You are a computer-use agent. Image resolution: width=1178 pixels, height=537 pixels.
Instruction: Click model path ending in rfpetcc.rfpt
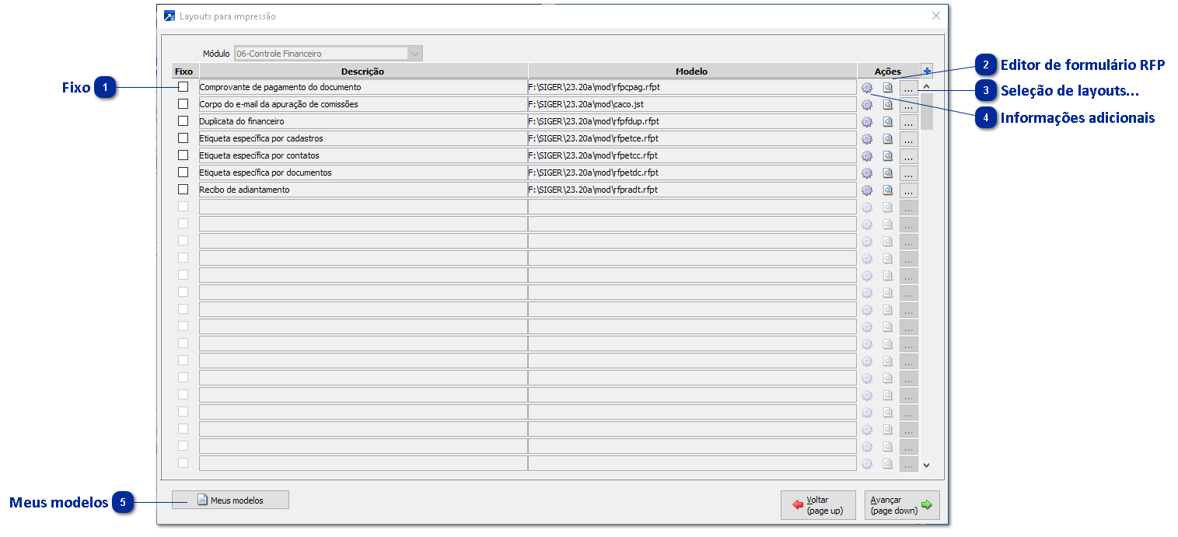point(692,156)
